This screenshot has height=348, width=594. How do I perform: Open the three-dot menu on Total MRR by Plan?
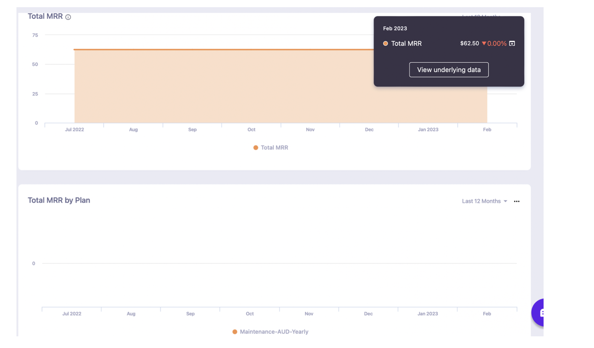516,201
